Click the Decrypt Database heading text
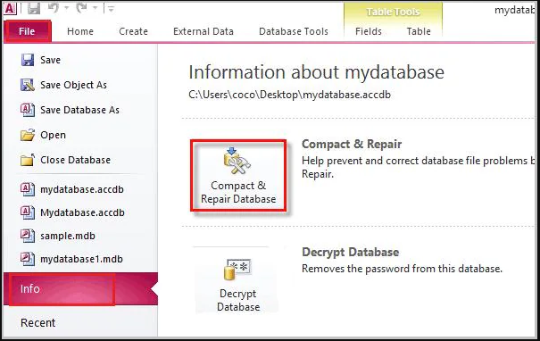The width and height of the screenshot is (540, 341). point(350,252)
